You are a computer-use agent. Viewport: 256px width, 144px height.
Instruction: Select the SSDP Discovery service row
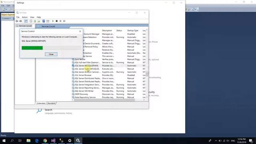[108, 94]
